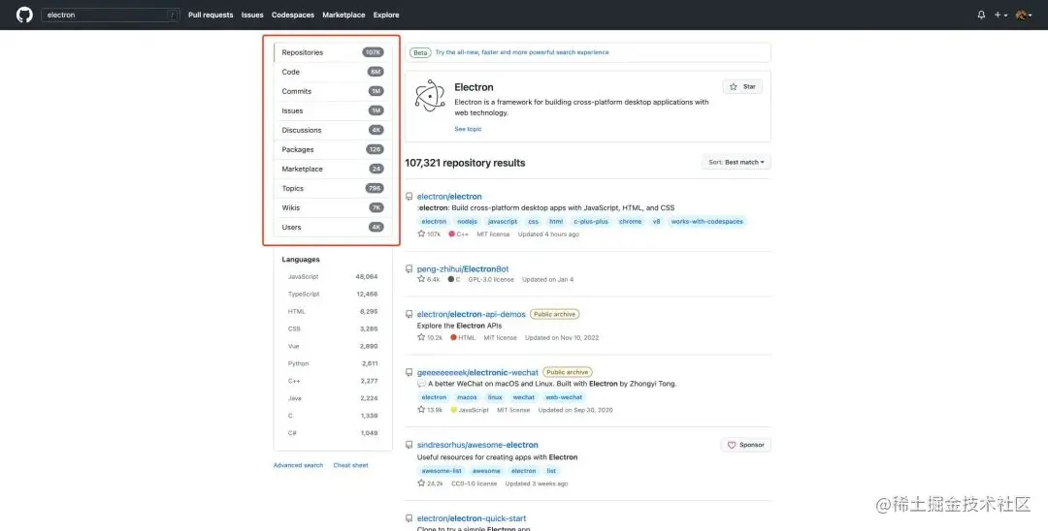Click the repo icon beside peng-zhihui/ElectronBot
This screenshot has height=531, width=1048.
(409, 269)
